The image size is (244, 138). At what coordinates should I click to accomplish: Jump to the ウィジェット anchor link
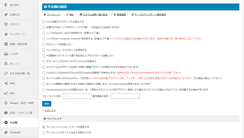(54, 15)
